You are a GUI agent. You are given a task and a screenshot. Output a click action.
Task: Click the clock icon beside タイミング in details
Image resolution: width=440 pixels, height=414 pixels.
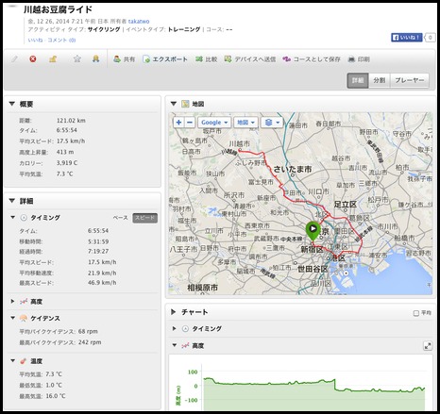click(24, 218)
